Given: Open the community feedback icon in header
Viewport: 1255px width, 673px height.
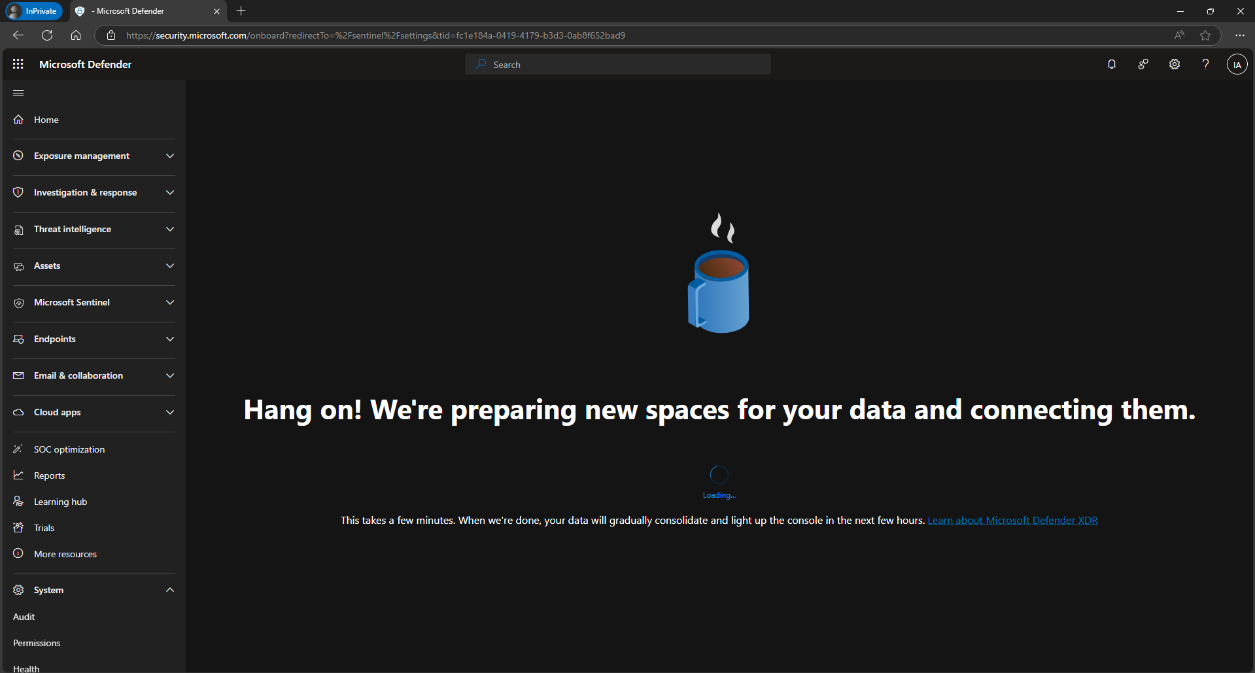Looking at the screenshot, I should point(1143,64).
